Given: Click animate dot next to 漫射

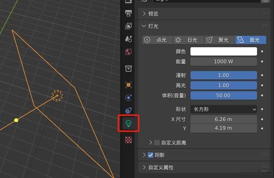Looking at the screenshot, I should (262, 75).
